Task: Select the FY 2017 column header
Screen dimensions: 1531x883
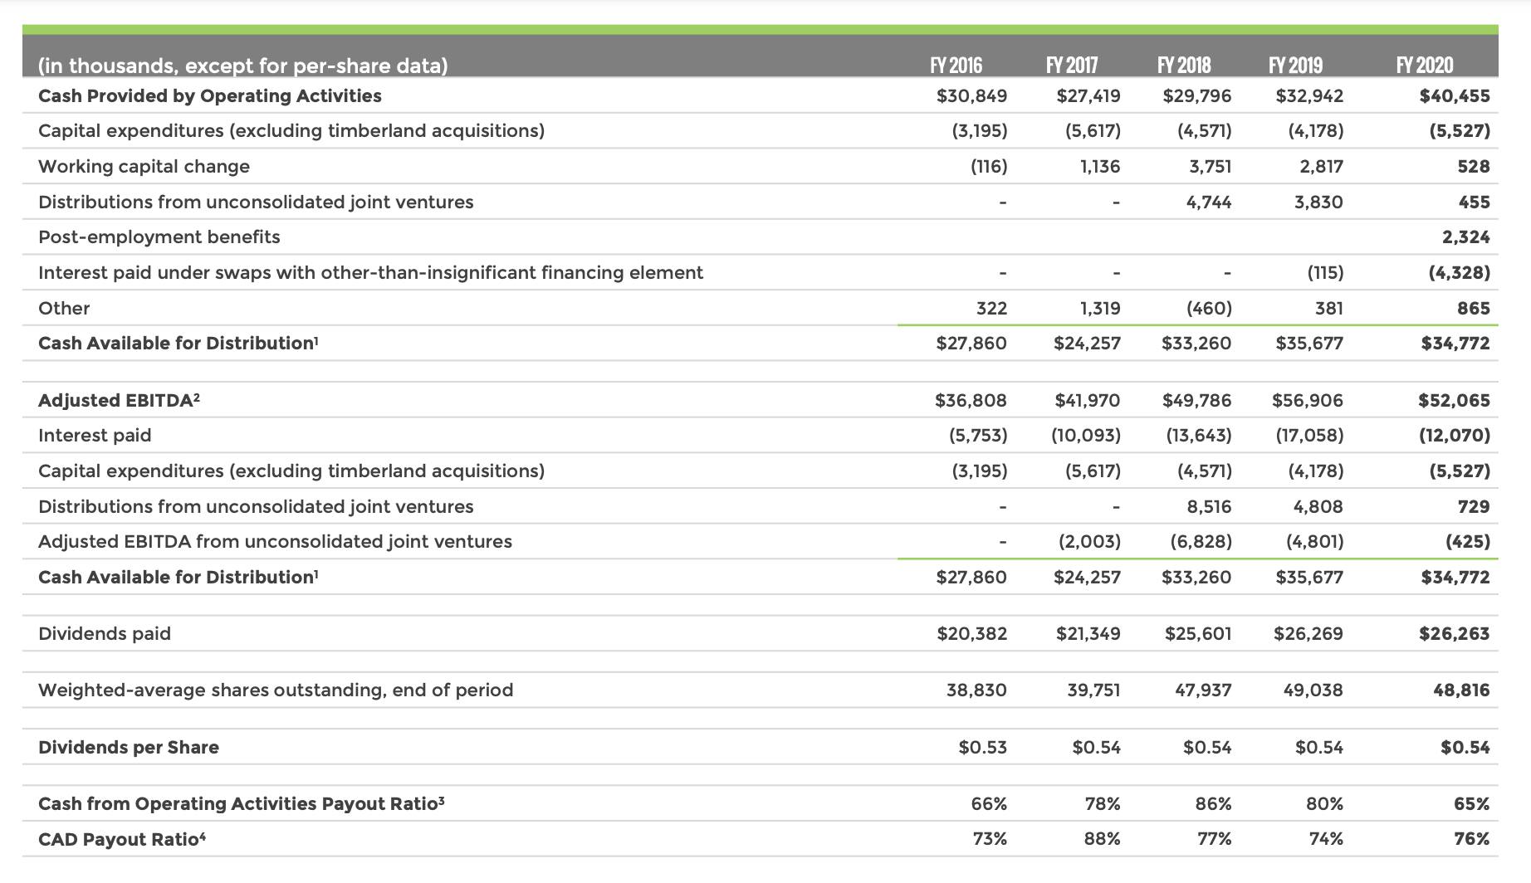Action: (x=1071, y=64)
